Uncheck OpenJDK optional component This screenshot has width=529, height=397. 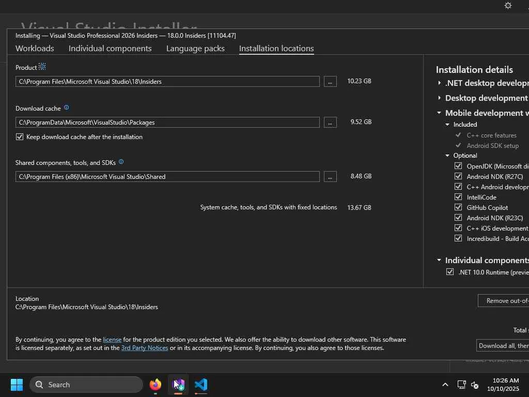coord(458,166)
